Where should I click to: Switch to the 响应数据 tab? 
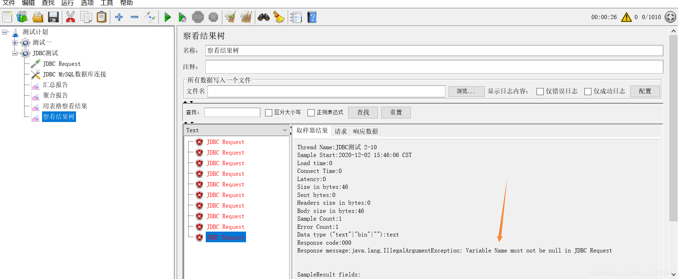[x=365, y=131]
